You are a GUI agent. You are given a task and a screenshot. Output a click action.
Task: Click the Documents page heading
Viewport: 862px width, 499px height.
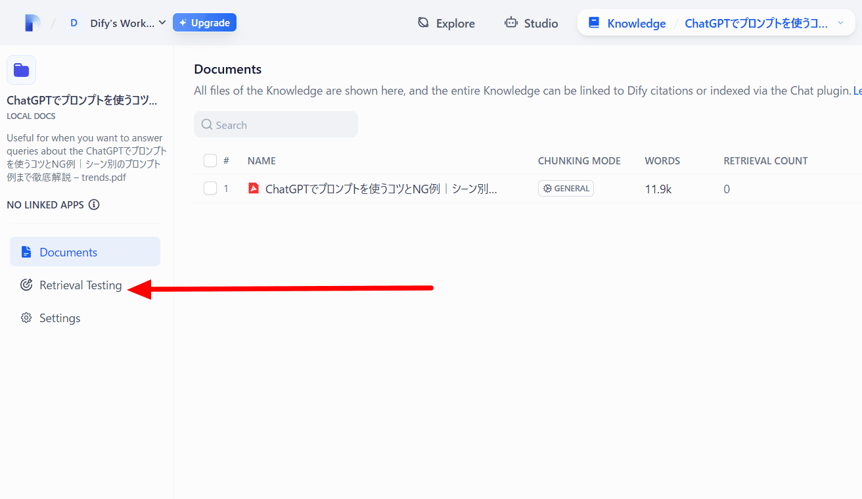pyautogui.click(x=228, y=69)
